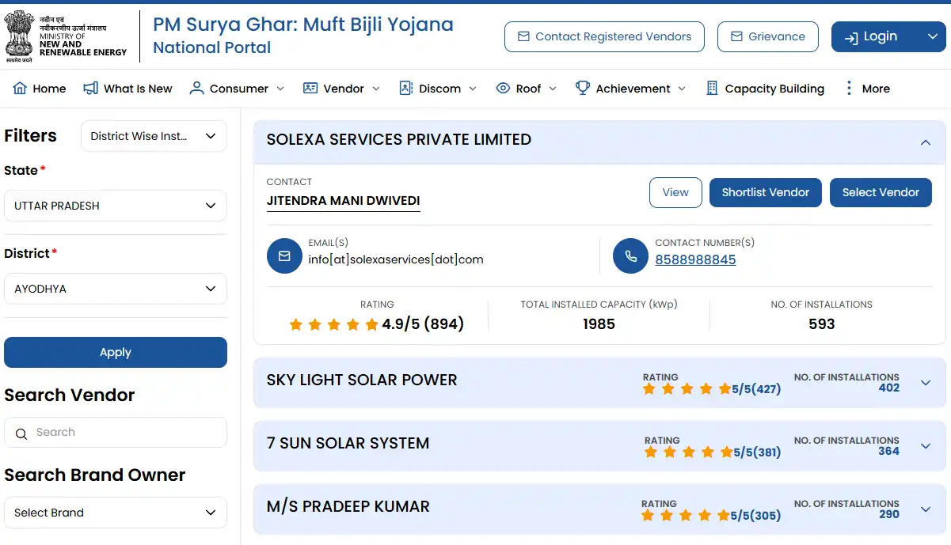Open the Select Brand dropdown
This screenshot has height=545, width=951.
pos(115,513)
